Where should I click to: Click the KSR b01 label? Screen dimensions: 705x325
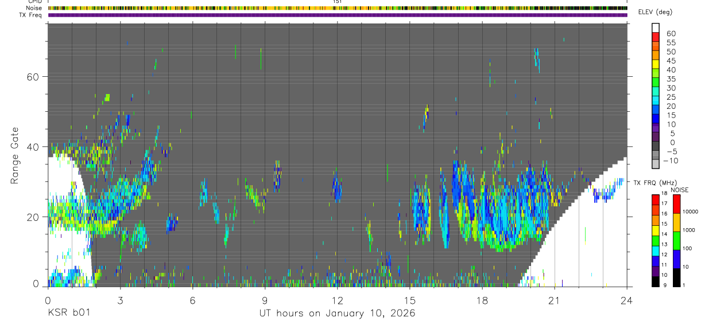pyautogui.click(x=69, y=314)
